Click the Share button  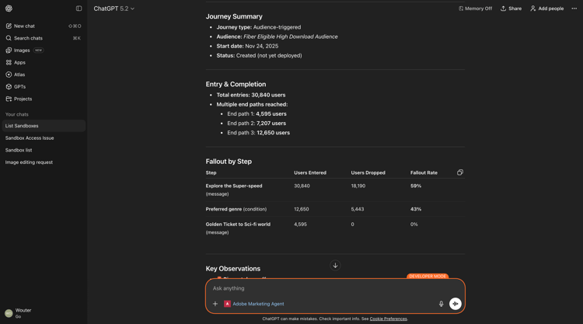coord(511,9)
